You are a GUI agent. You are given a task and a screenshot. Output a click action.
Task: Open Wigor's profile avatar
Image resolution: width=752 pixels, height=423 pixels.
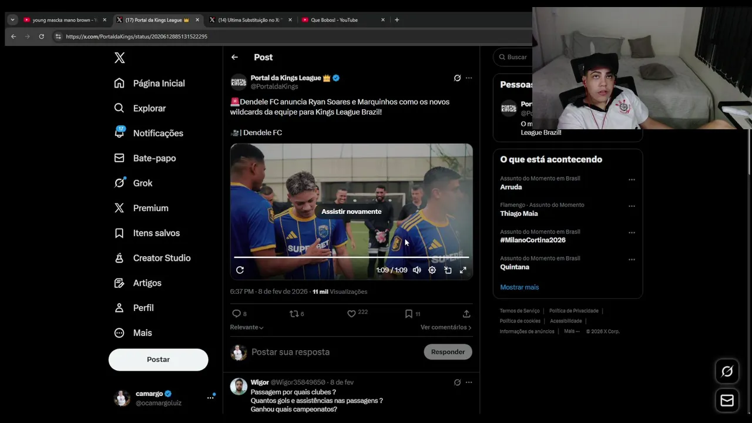click(239, 387)
